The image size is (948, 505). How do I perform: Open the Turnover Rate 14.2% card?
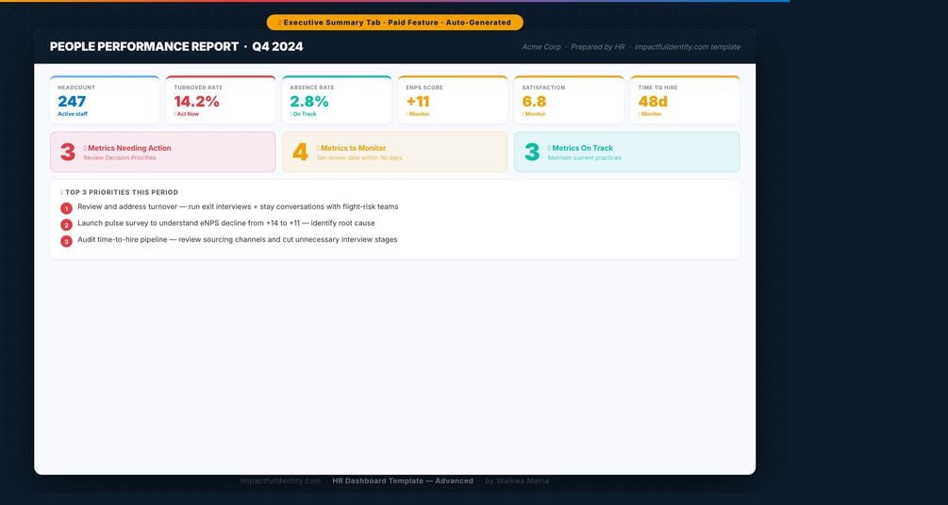(221, 100)
